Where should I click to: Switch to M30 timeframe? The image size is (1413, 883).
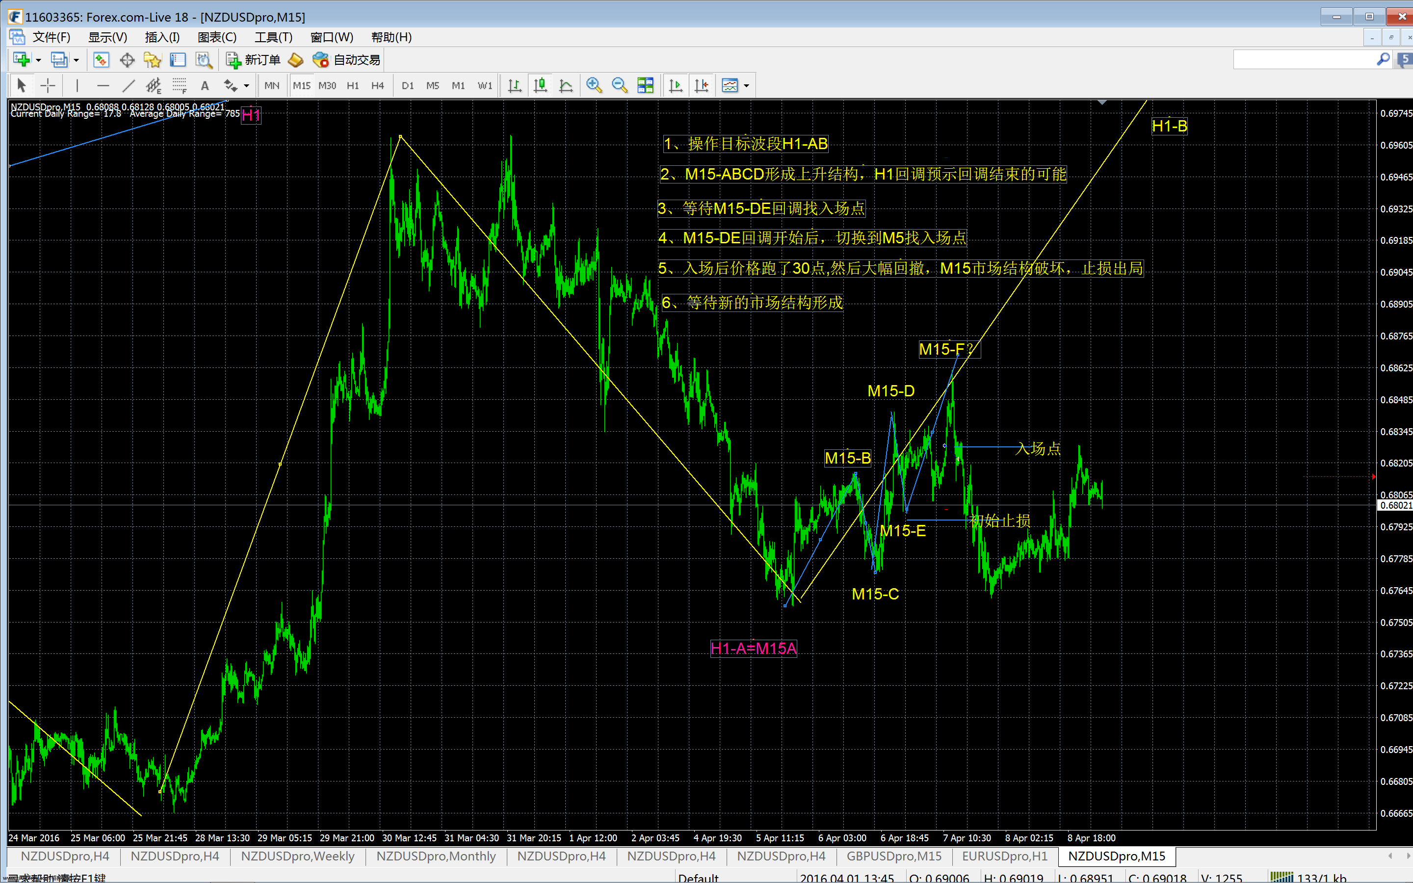pyautogui.click(x=327, y=86)
